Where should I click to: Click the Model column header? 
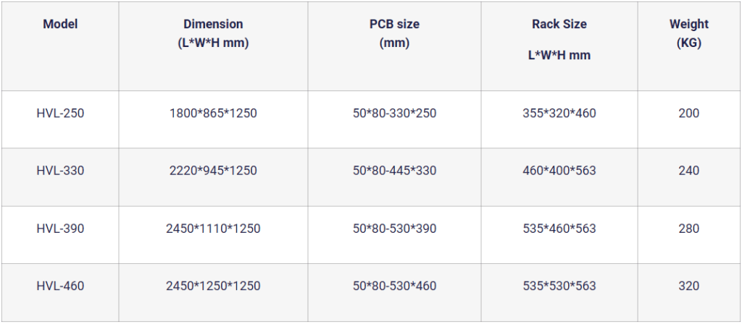(x=60, y=24)
